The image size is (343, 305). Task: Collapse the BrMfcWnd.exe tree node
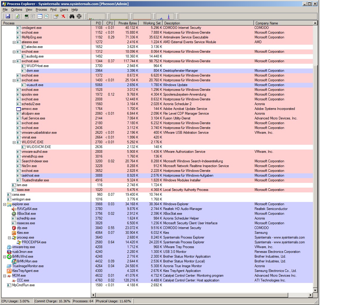[x=4, y=257]
